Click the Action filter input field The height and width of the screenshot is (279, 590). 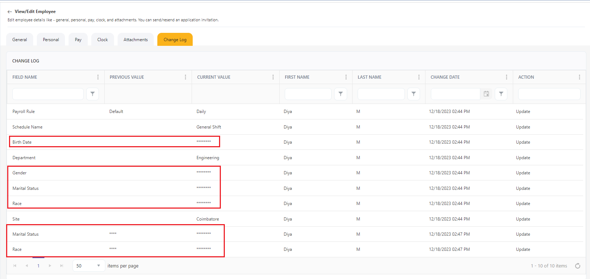point(549,94)
